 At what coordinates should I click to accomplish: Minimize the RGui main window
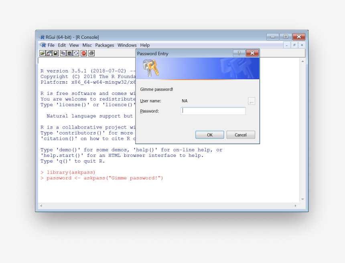[273, 37]
